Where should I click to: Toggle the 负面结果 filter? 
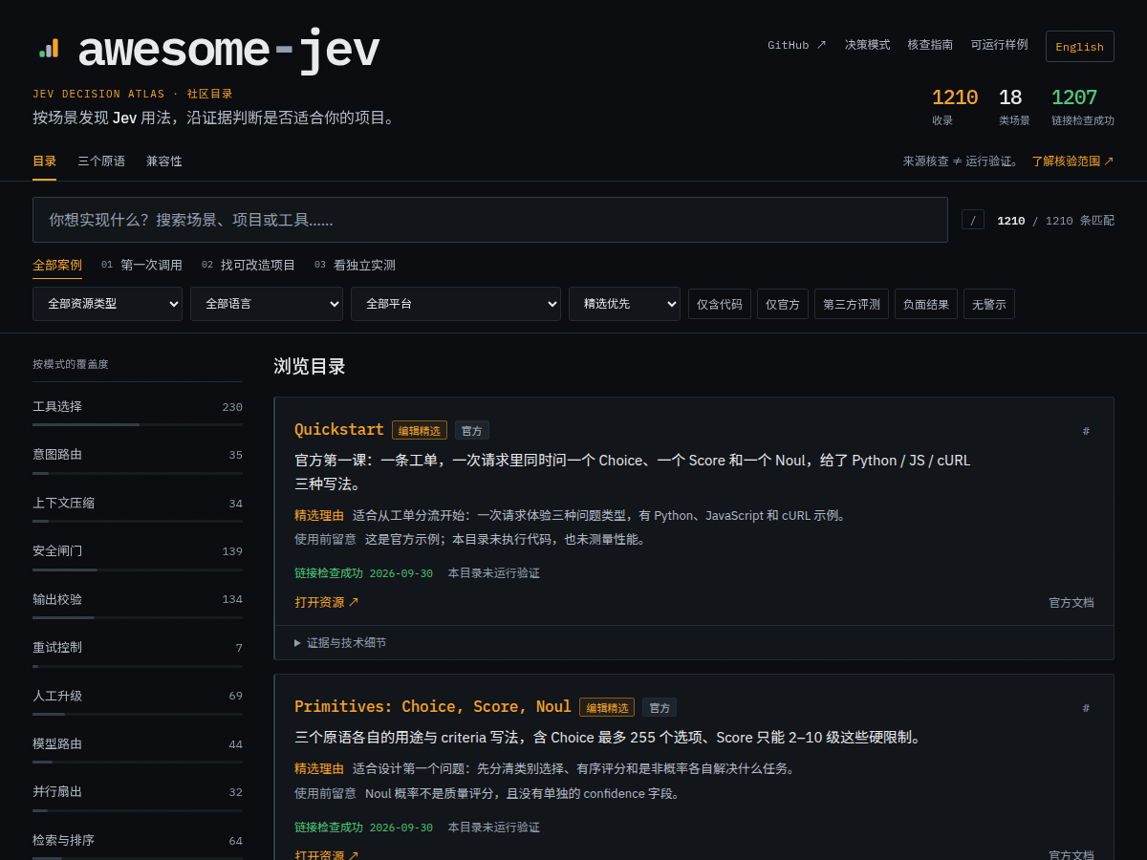926,304
